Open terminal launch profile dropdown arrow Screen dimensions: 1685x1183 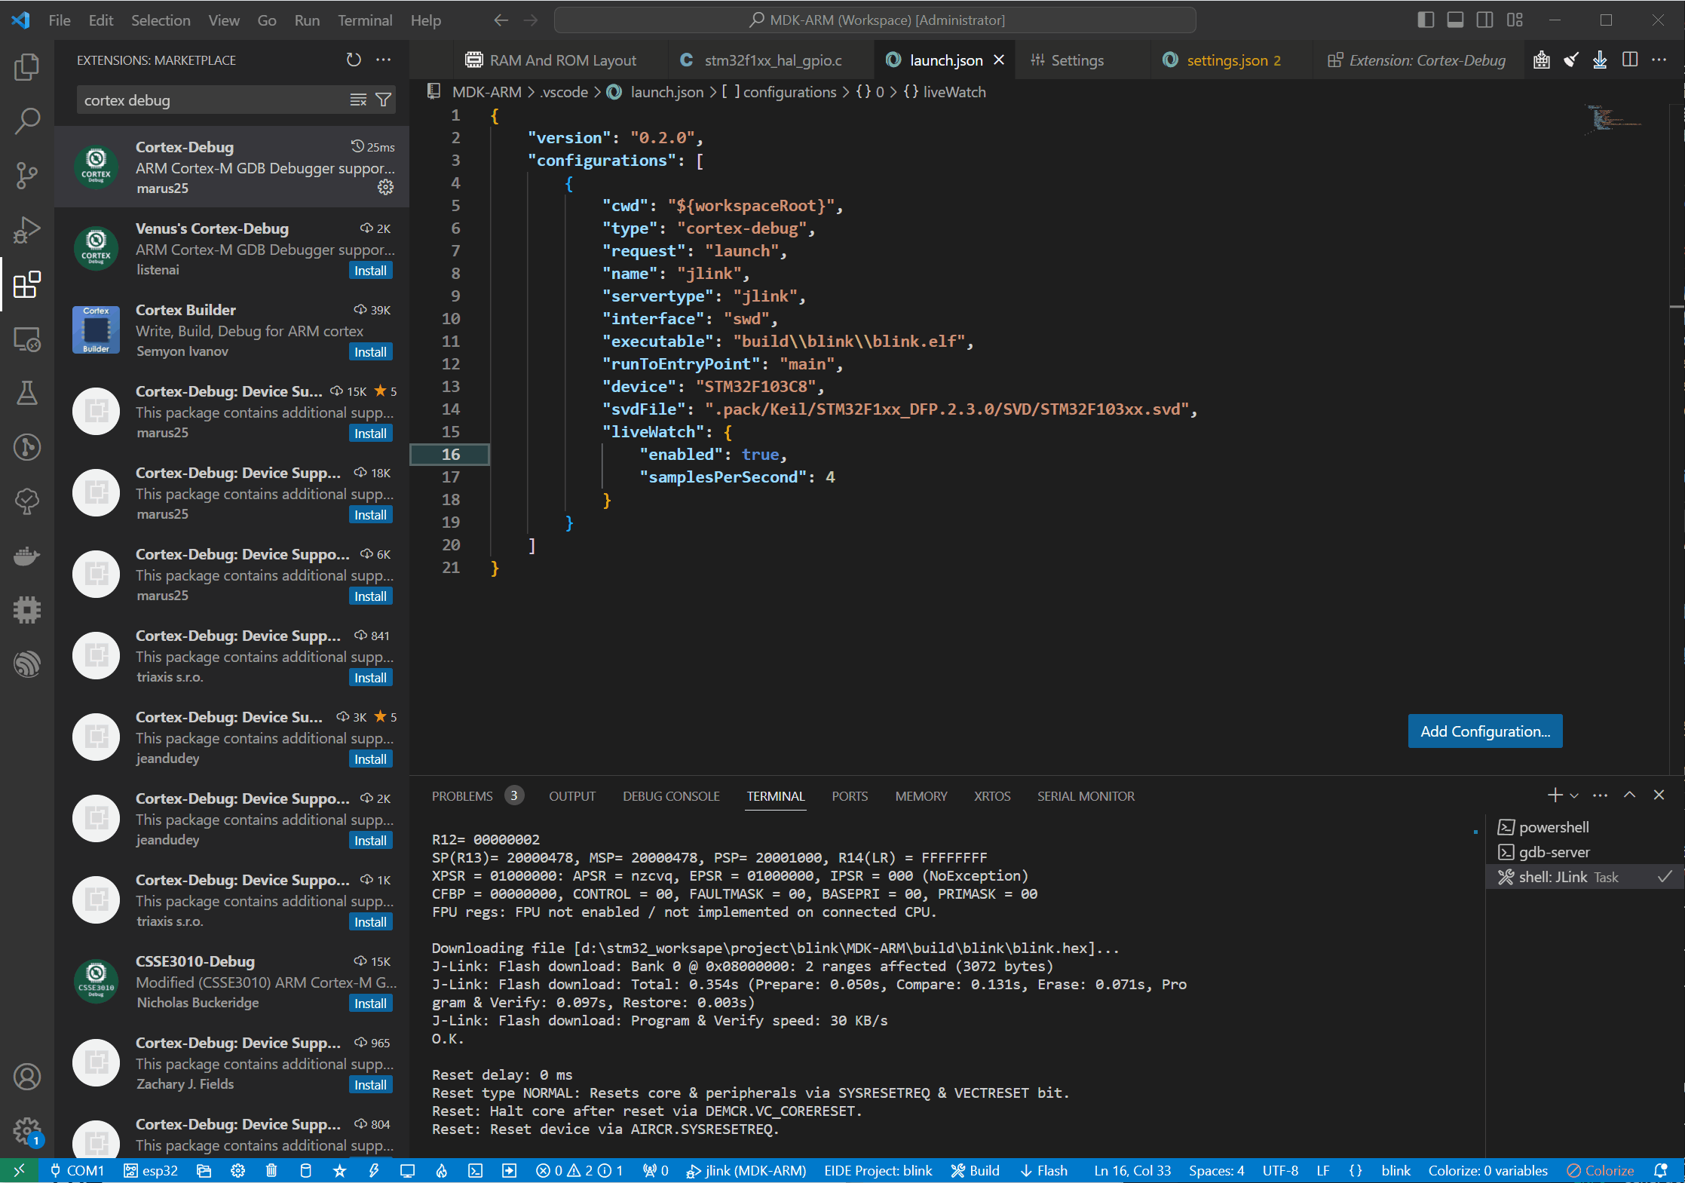coord(1574,795)
